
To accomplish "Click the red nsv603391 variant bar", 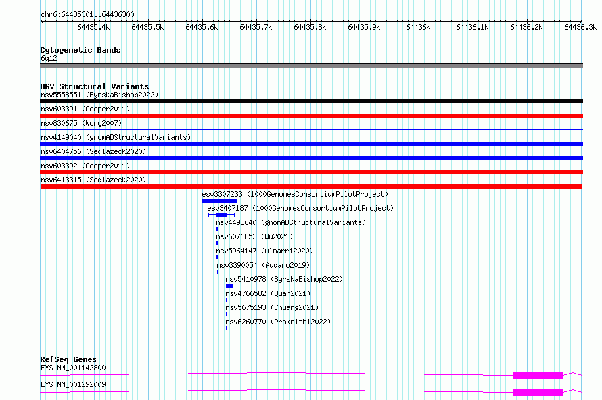I will coord(311,116).
